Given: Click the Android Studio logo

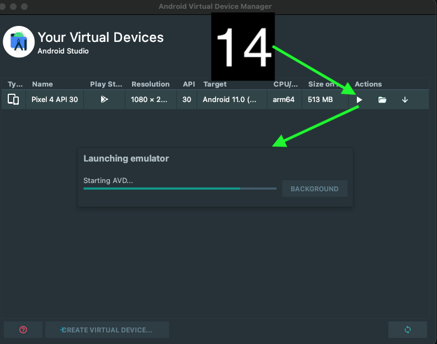Looking at the screenshot, I should point(19,42).
